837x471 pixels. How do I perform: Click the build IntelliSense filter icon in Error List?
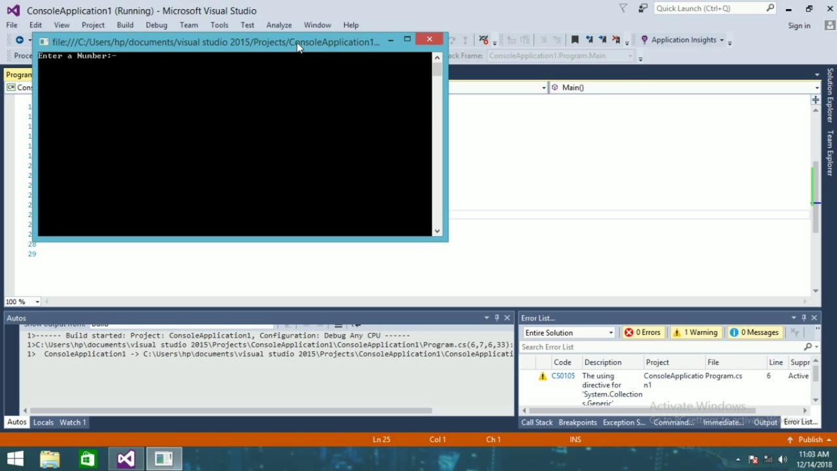click(794, 332)
